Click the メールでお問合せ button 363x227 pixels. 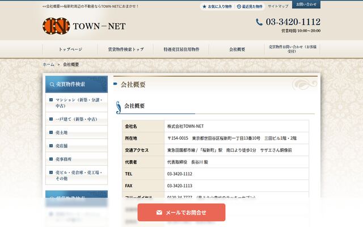[181, 212]
